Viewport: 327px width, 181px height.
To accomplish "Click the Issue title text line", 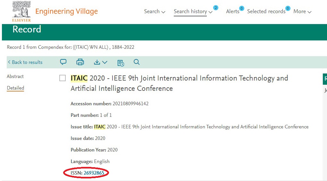I will coord(189,127).
